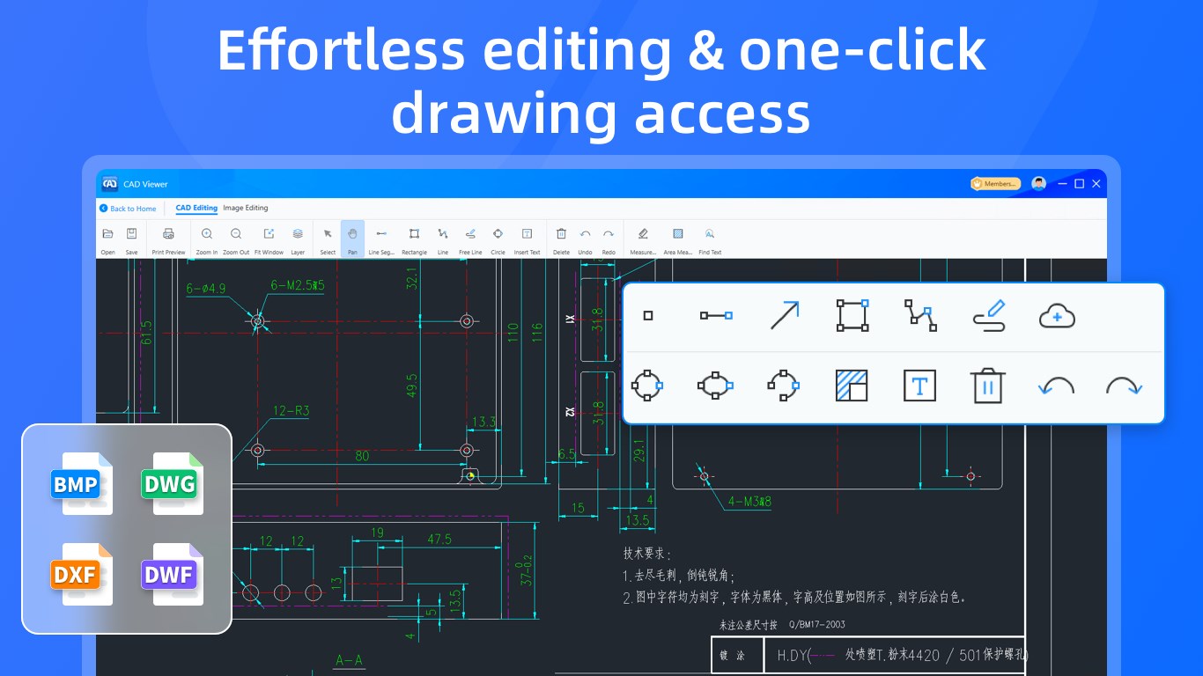This screenshot has height=676, width=1203.
Task: Select the hatched area icon in the floating panel
Action: coord(852,386)
